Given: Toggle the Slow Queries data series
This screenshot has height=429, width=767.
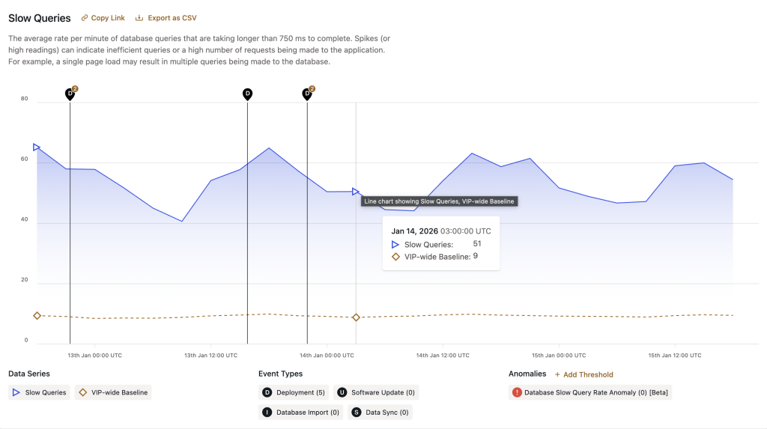Looking at the screenshot, I should (x=39, y=392).
